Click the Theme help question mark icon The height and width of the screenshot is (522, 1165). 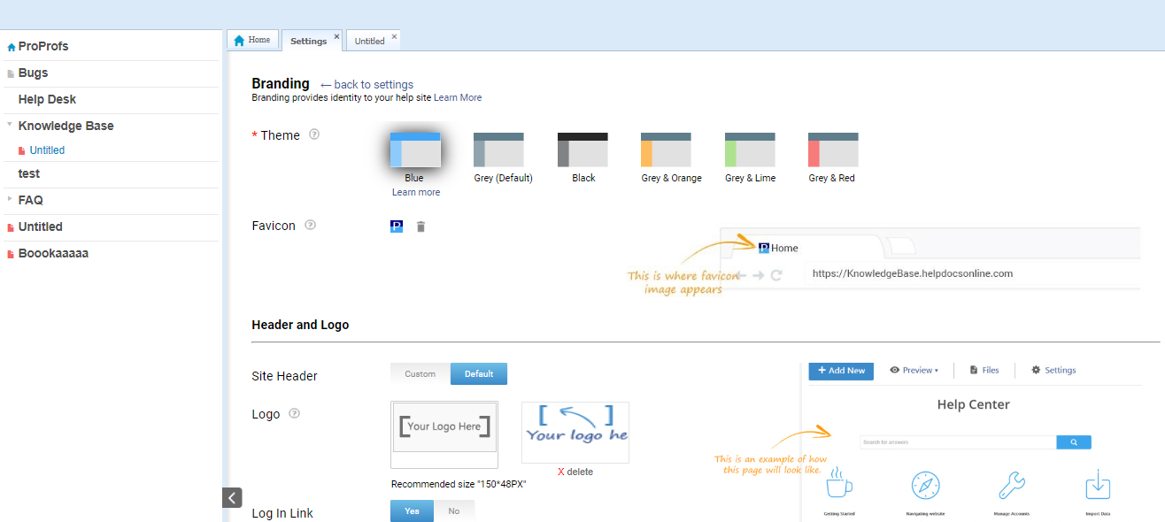click(313, 134)
